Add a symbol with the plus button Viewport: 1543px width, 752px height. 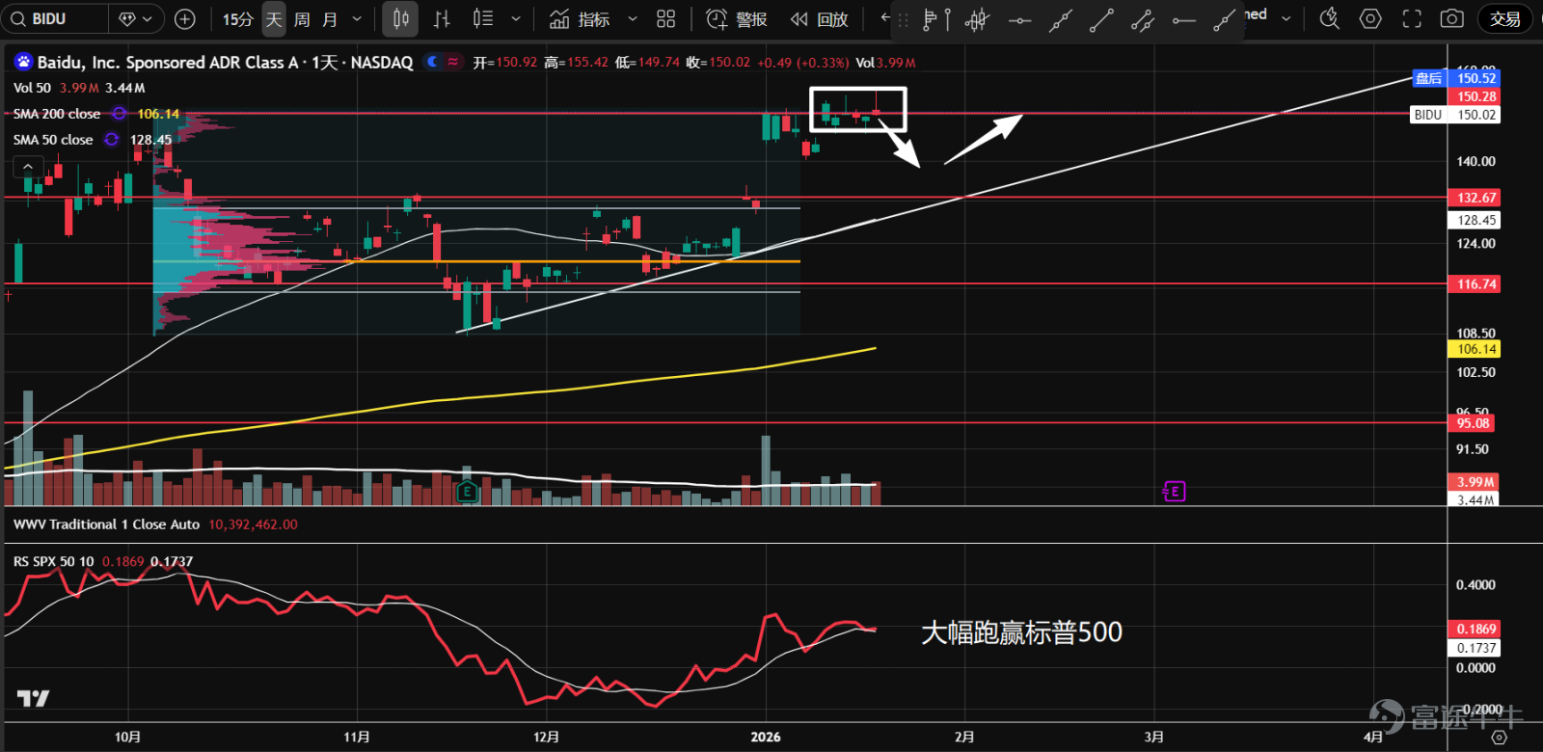click(185, 18)
